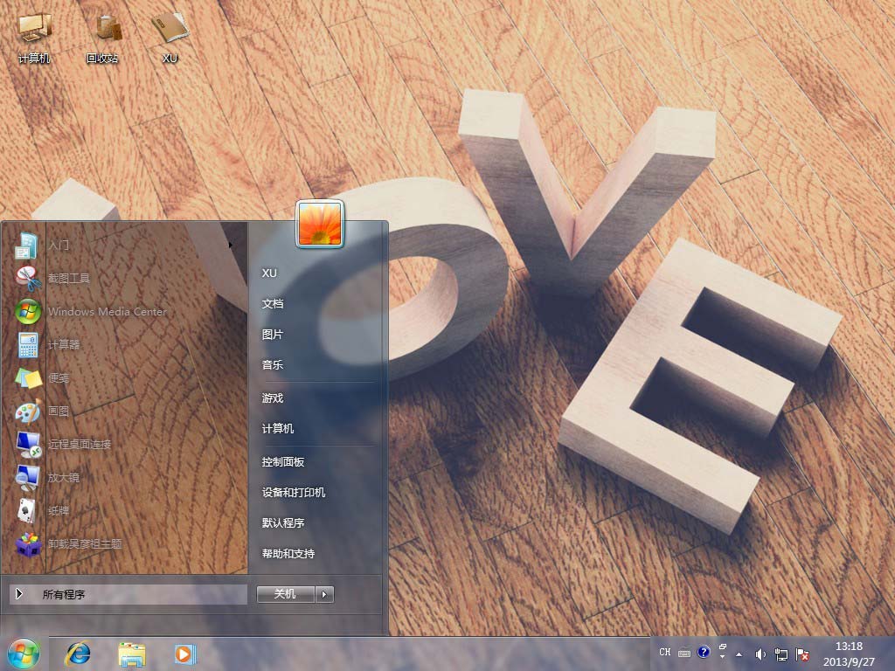Screen dimensions: 895x671
Task: Toggle the CH input language indicator
Action: point(665,653)
